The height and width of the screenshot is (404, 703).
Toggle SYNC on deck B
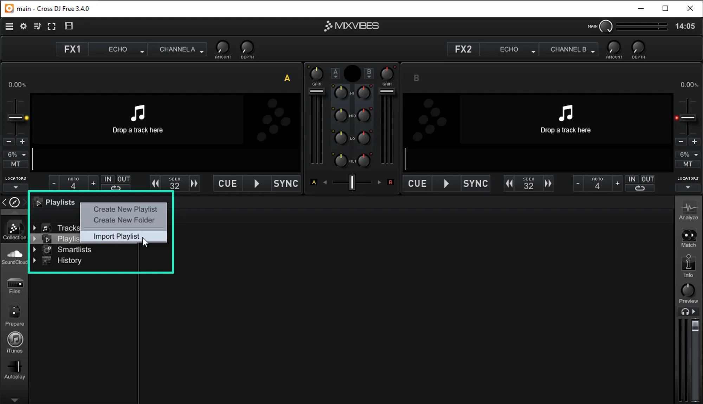point(475,183)
